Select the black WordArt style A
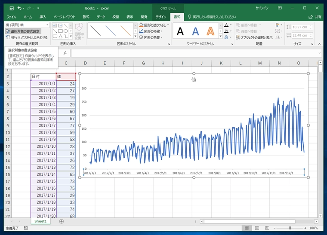The width and height of the screenshot is (327, 235). click(180, 31)
